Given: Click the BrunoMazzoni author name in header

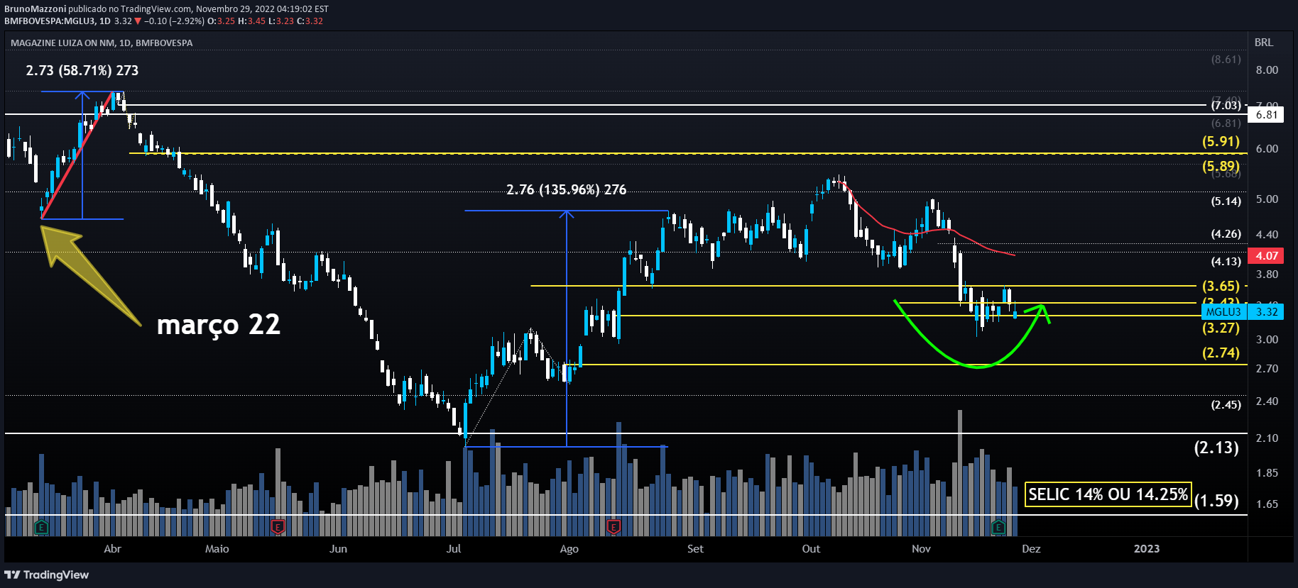Looking at the screenshot, I should [35, 9].
